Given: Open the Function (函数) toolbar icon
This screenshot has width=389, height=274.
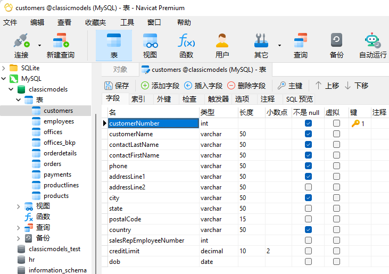Looking at the screenshot, I should click(x=186, y=40).
